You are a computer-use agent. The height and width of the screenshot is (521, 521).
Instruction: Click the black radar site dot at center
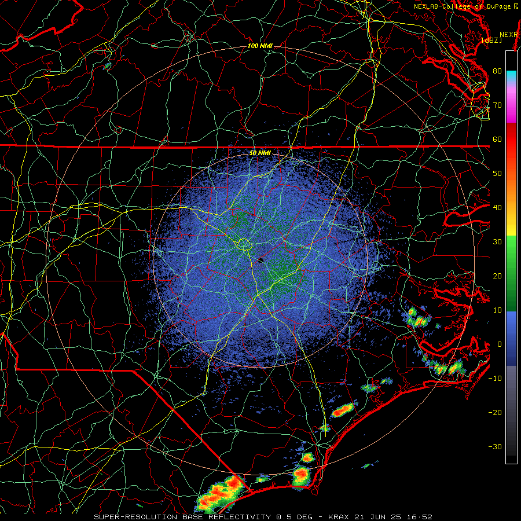click(x=260, y=260)
